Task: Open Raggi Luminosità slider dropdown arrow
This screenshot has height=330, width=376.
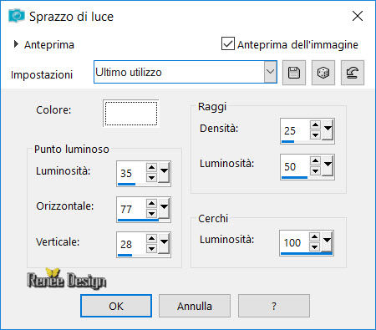Action: click(328, 165)
